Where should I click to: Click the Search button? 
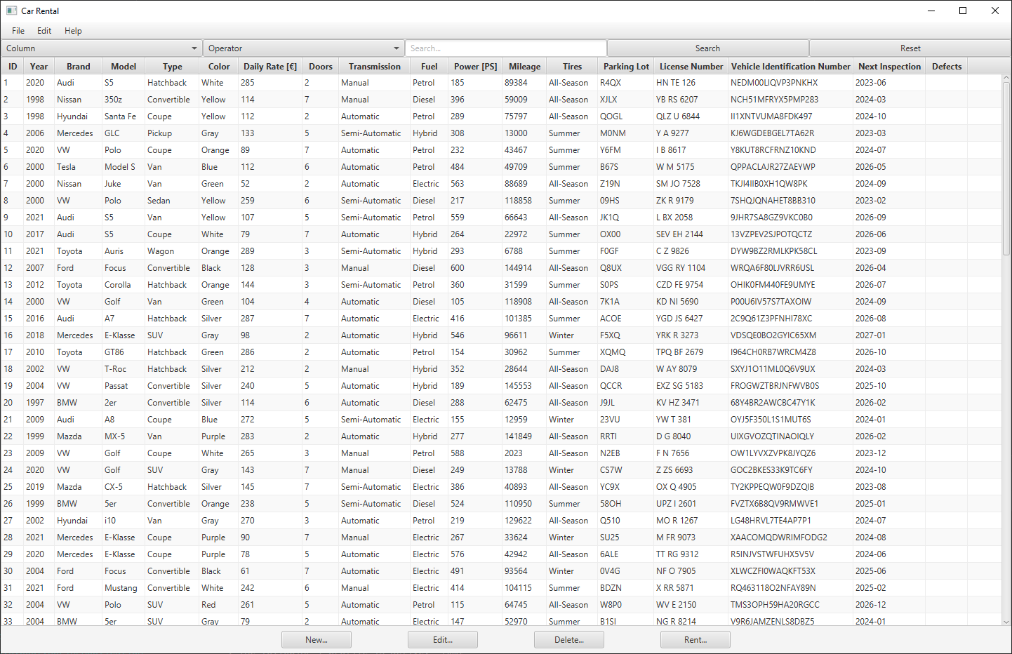707,48
